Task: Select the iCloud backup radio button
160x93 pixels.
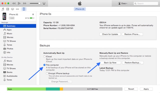Action: coord(44,56)
